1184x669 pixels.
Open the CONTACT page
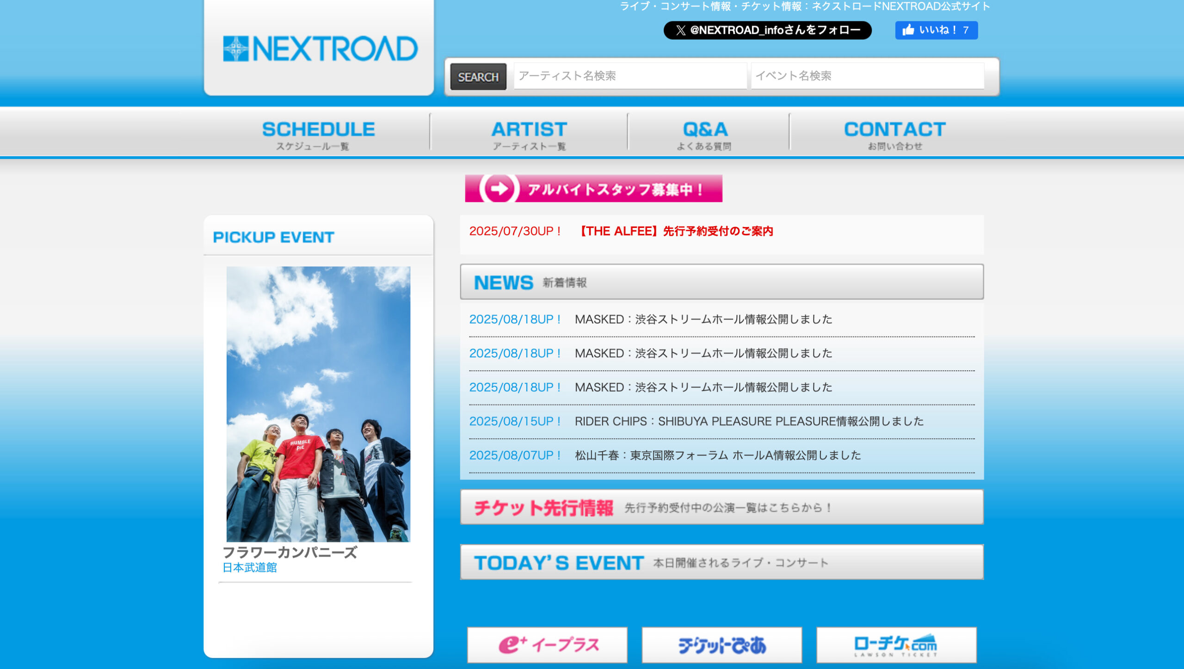click(x=894, y=134)
